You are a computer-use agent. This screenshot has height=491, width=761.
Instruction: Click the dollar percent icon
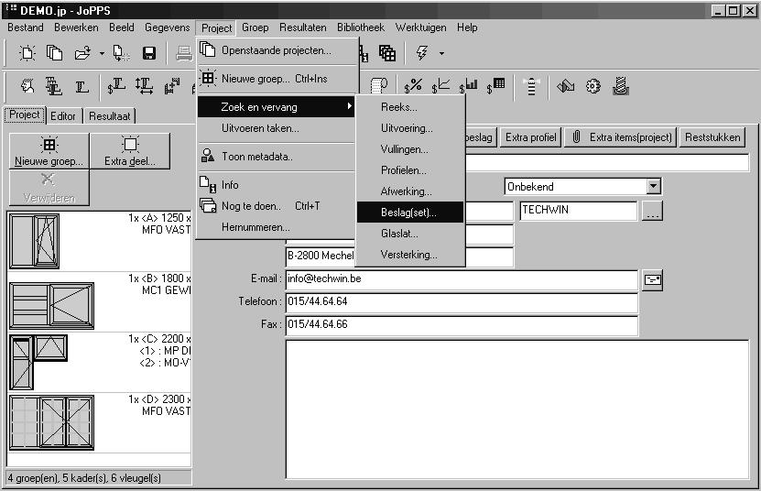pyautogui.click(x=412, y=86)
